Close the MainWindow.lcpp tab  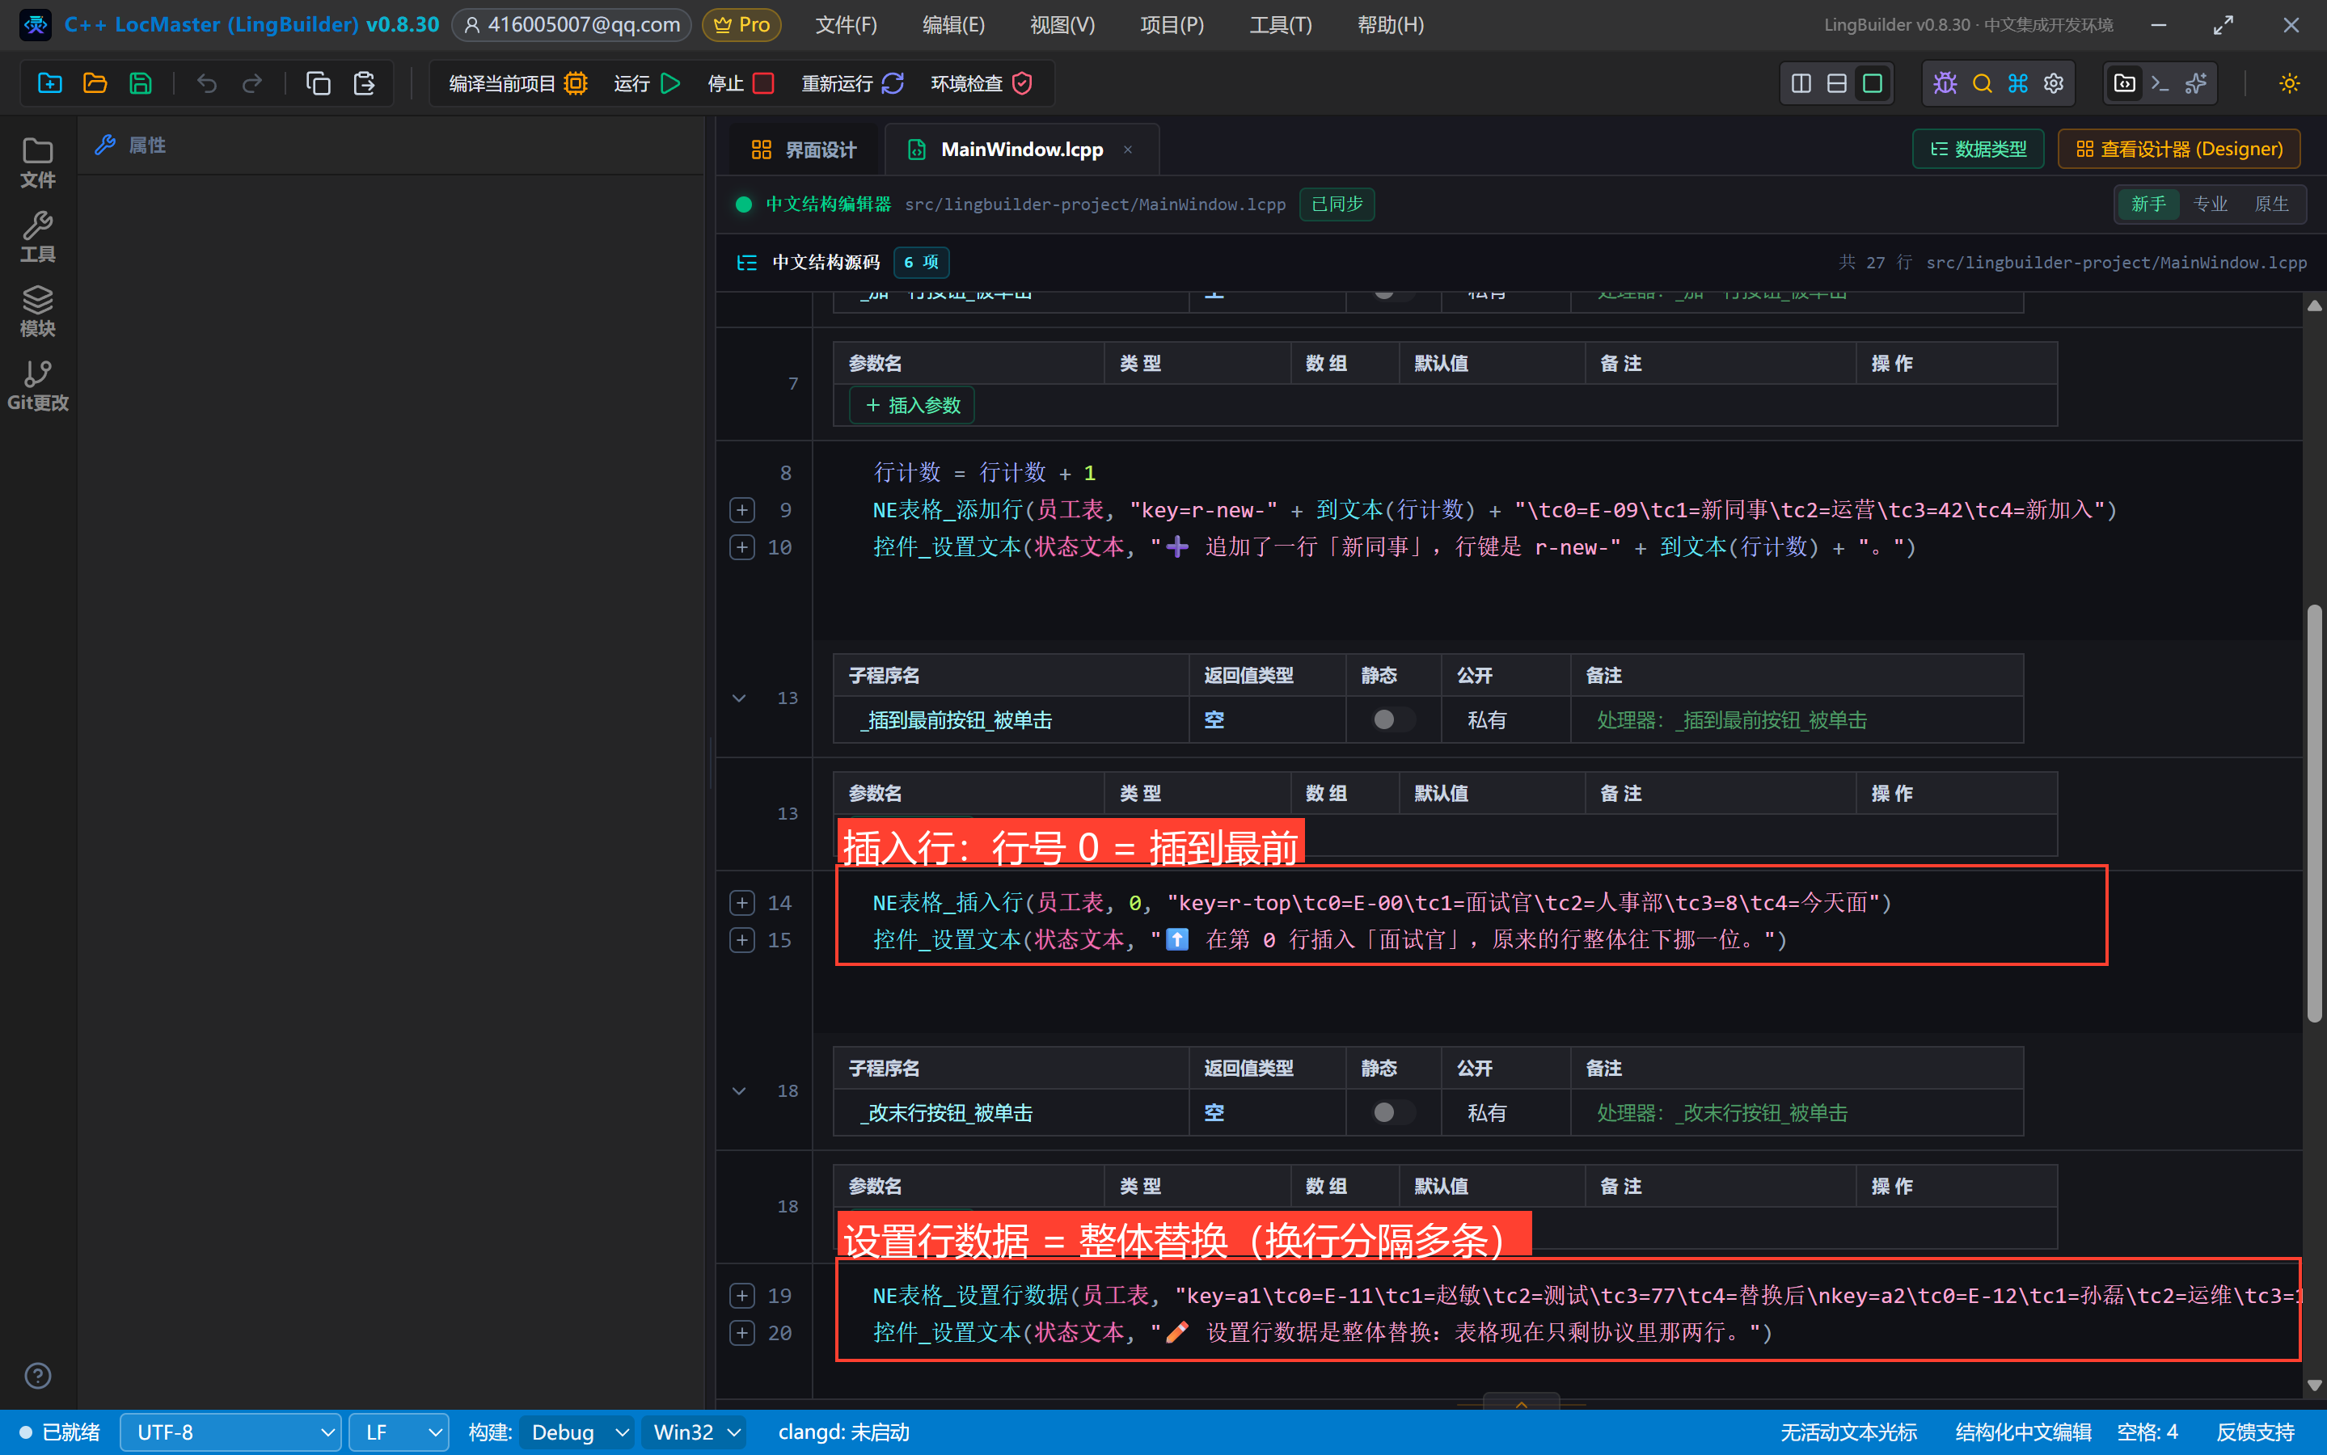1127,150
